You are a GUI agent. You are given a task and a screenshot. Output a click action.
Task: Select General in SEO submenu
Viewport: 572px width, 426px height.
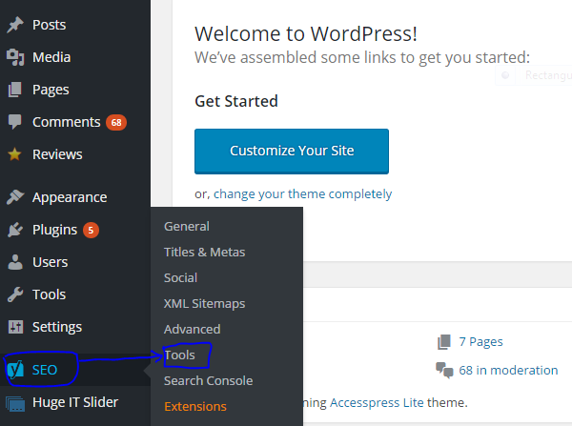click(187, 227)
